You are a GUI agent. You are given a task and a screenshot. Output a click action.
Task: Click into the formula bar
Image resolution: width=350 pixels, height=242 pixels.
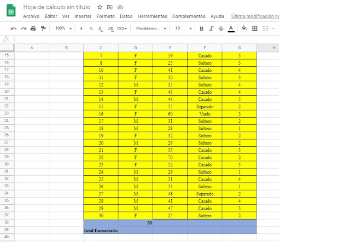click(x=147, y=39)
